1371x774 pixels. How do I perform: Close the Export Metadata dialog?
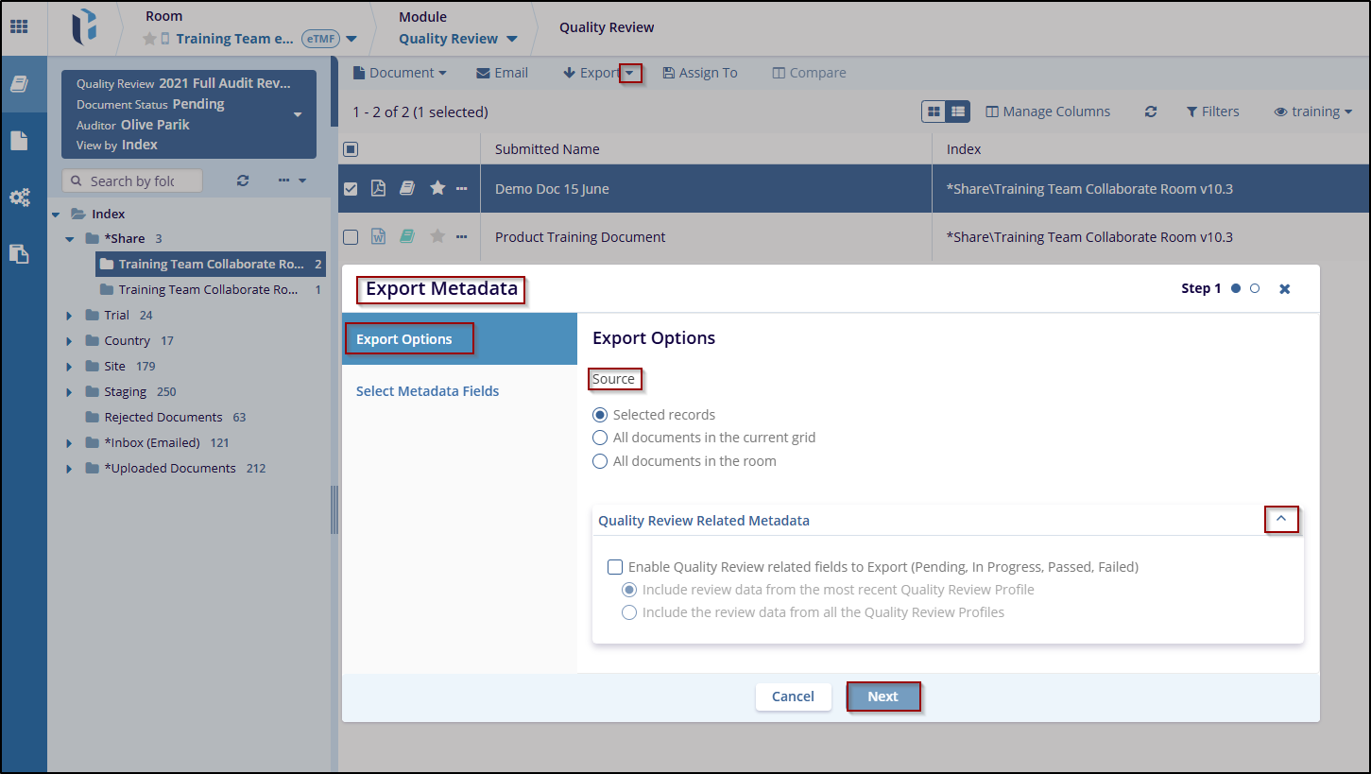pos(1284,289)
